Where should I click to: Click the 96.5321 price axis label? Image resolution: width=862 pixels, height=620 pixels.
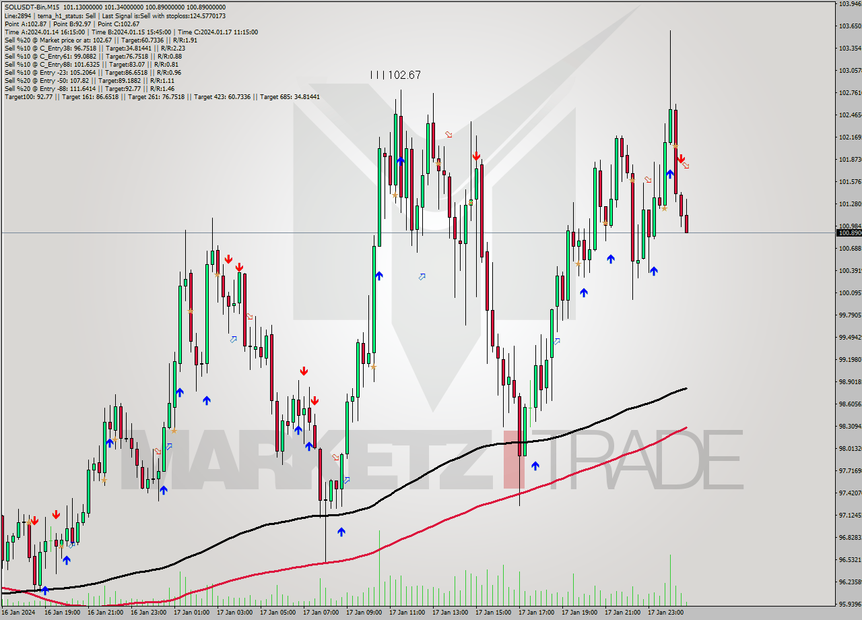click(x=850, y=559)
